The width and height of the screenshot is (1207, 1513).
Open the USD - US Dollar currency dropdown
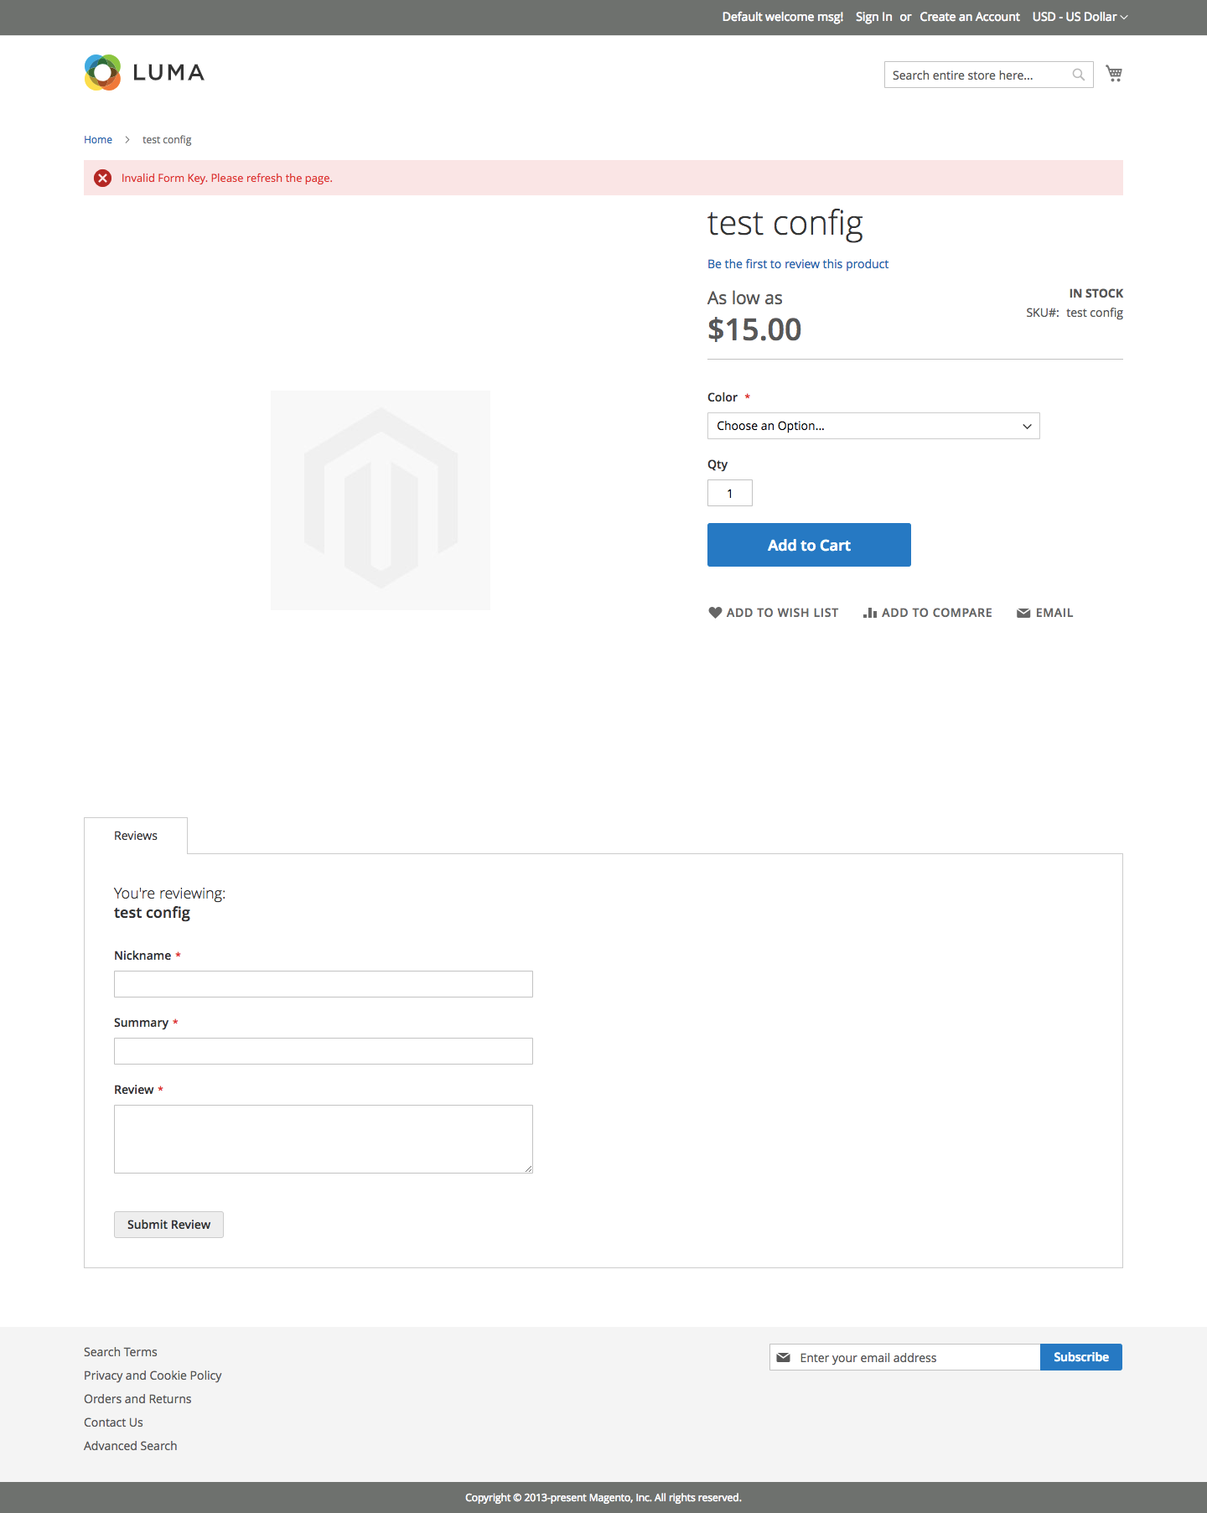pos(1080,16)
